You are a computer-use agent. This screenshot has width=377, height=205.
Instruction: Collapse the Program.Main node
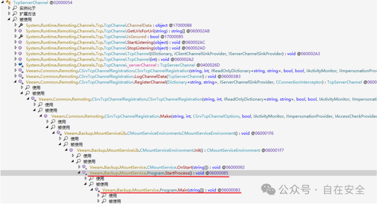(x=92, y=190)
